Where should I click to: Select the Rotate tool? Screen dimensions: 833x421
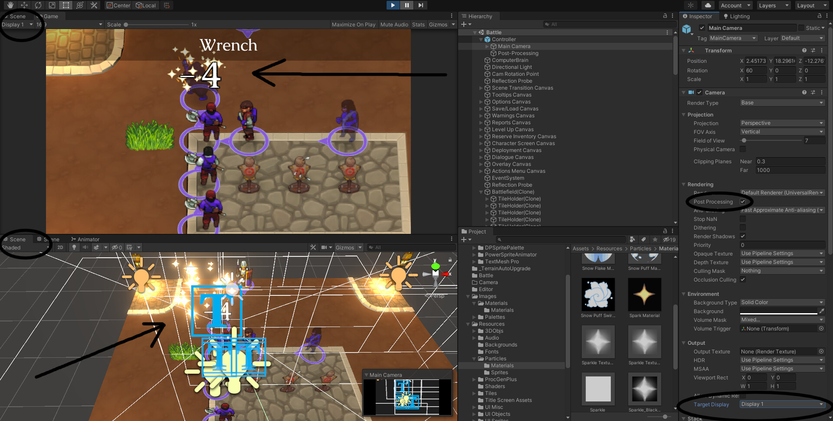point(38,5)
